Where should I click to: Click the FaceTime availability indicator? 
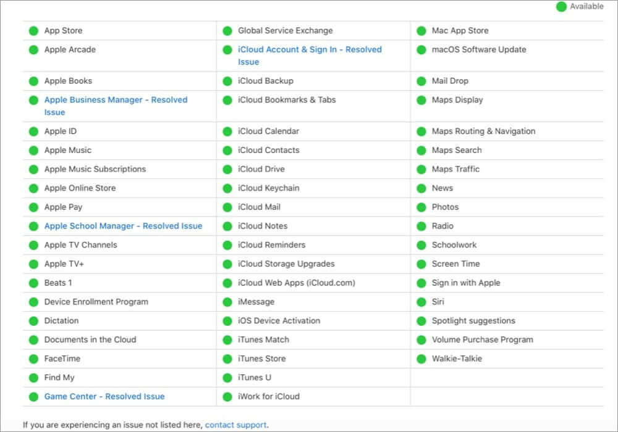(x=33, y=359)
